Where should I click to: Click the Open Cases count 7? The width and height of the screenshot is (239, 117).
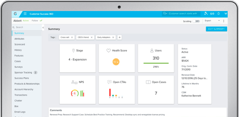tap(156, 93)
